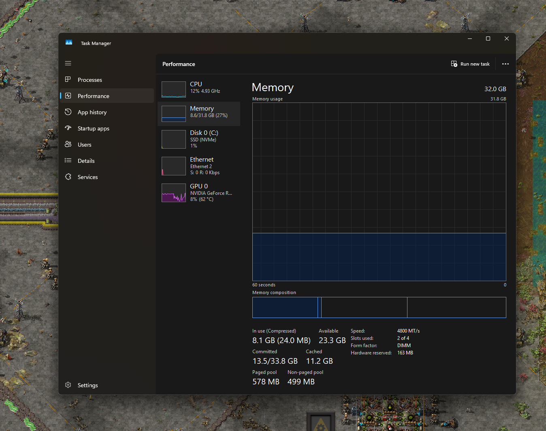Click the Startup apps gauge icon

click(x=68, y=128)
